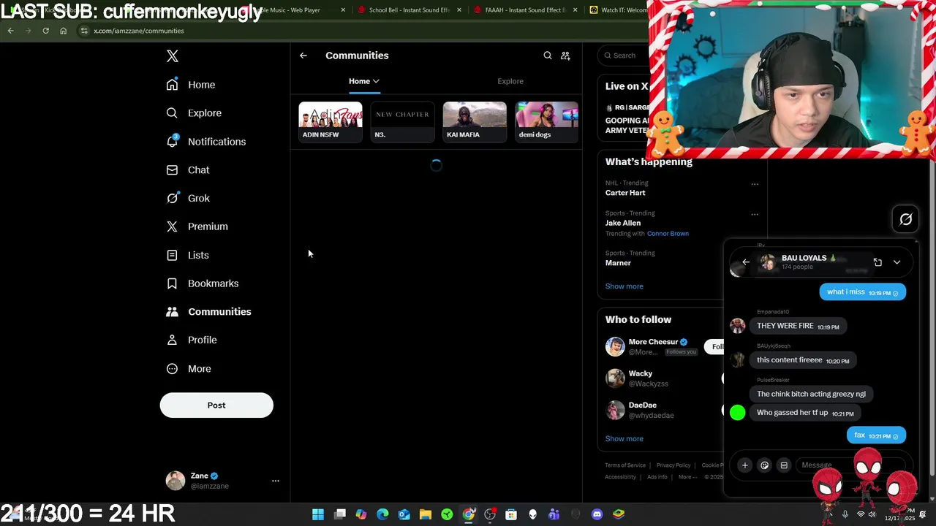
Task: Click the floating Grok round button
Action: tap(905, 219)
